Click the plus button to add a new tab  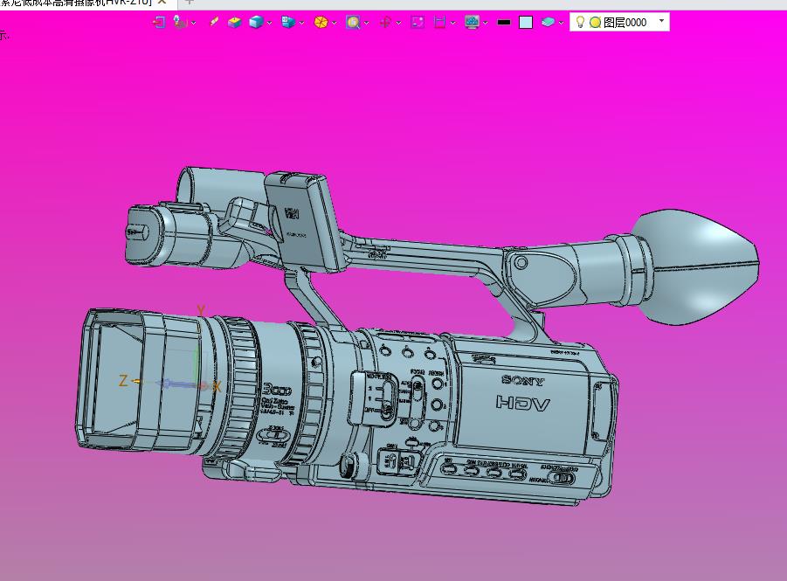pyautogui.click(x=189, y=2)
